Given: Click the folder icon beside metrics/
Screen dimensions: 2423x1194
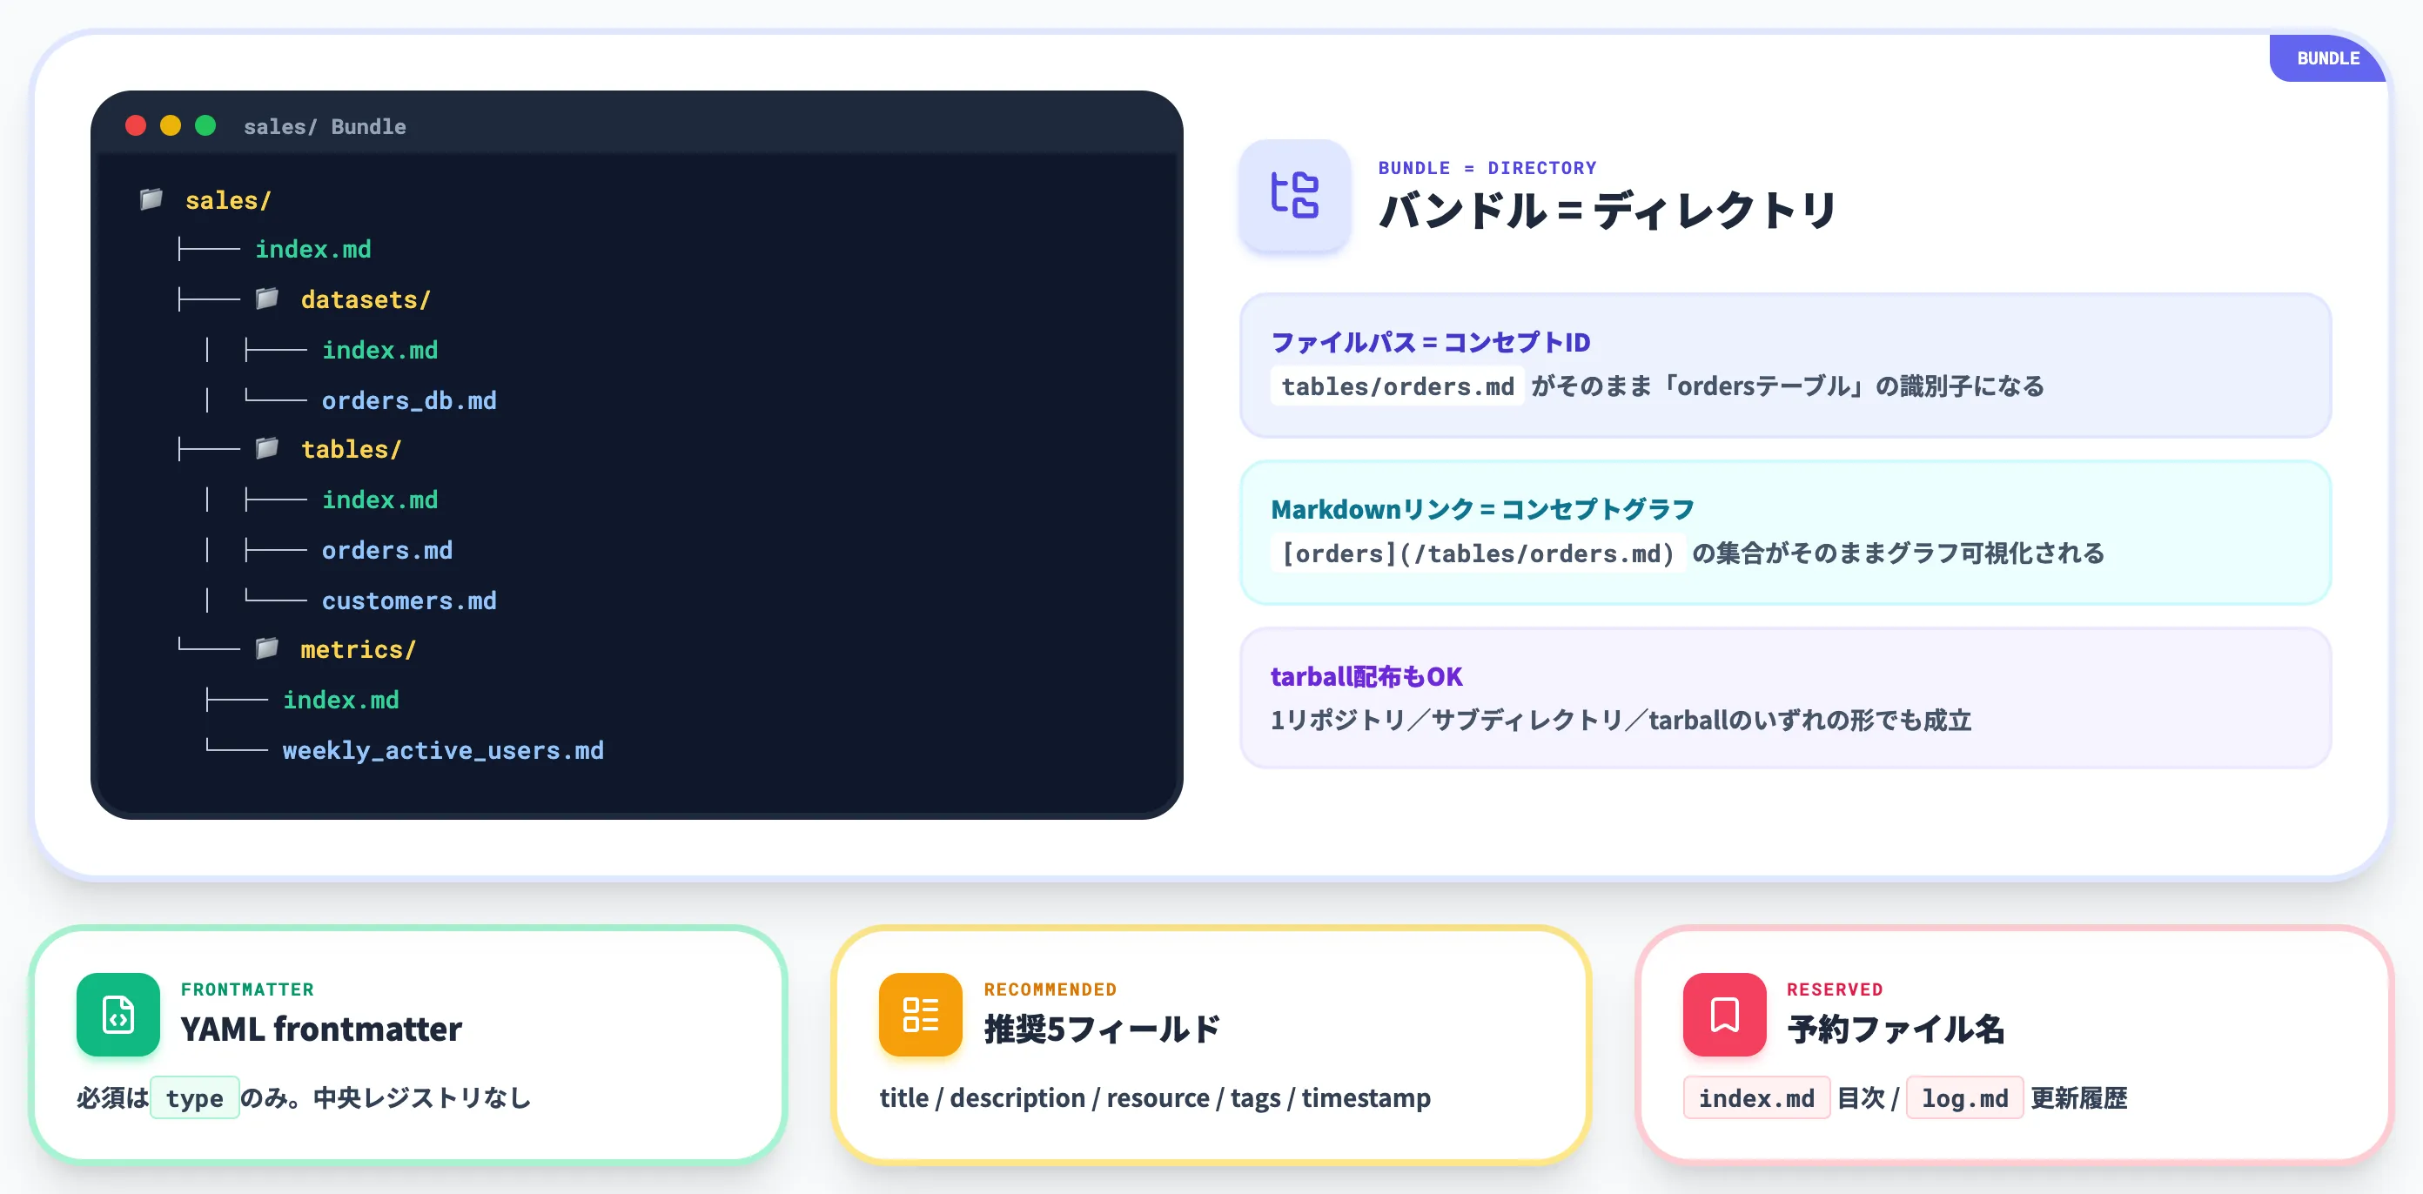Looking at the screenshot, I should click(267, 649).
